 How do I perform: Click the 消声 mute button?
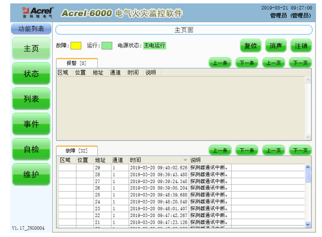(x=276, y=45)
